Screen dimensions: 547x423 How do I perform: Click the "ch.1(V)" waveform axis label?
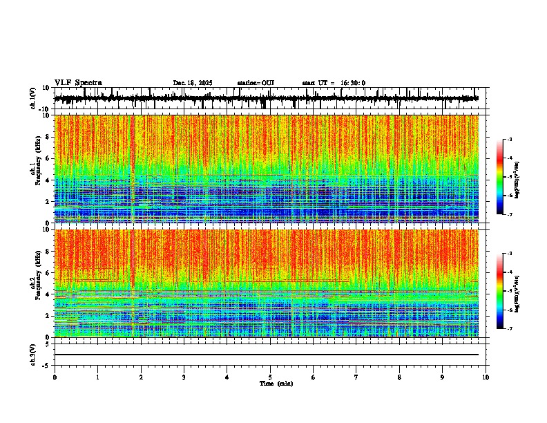pos(33,98)
